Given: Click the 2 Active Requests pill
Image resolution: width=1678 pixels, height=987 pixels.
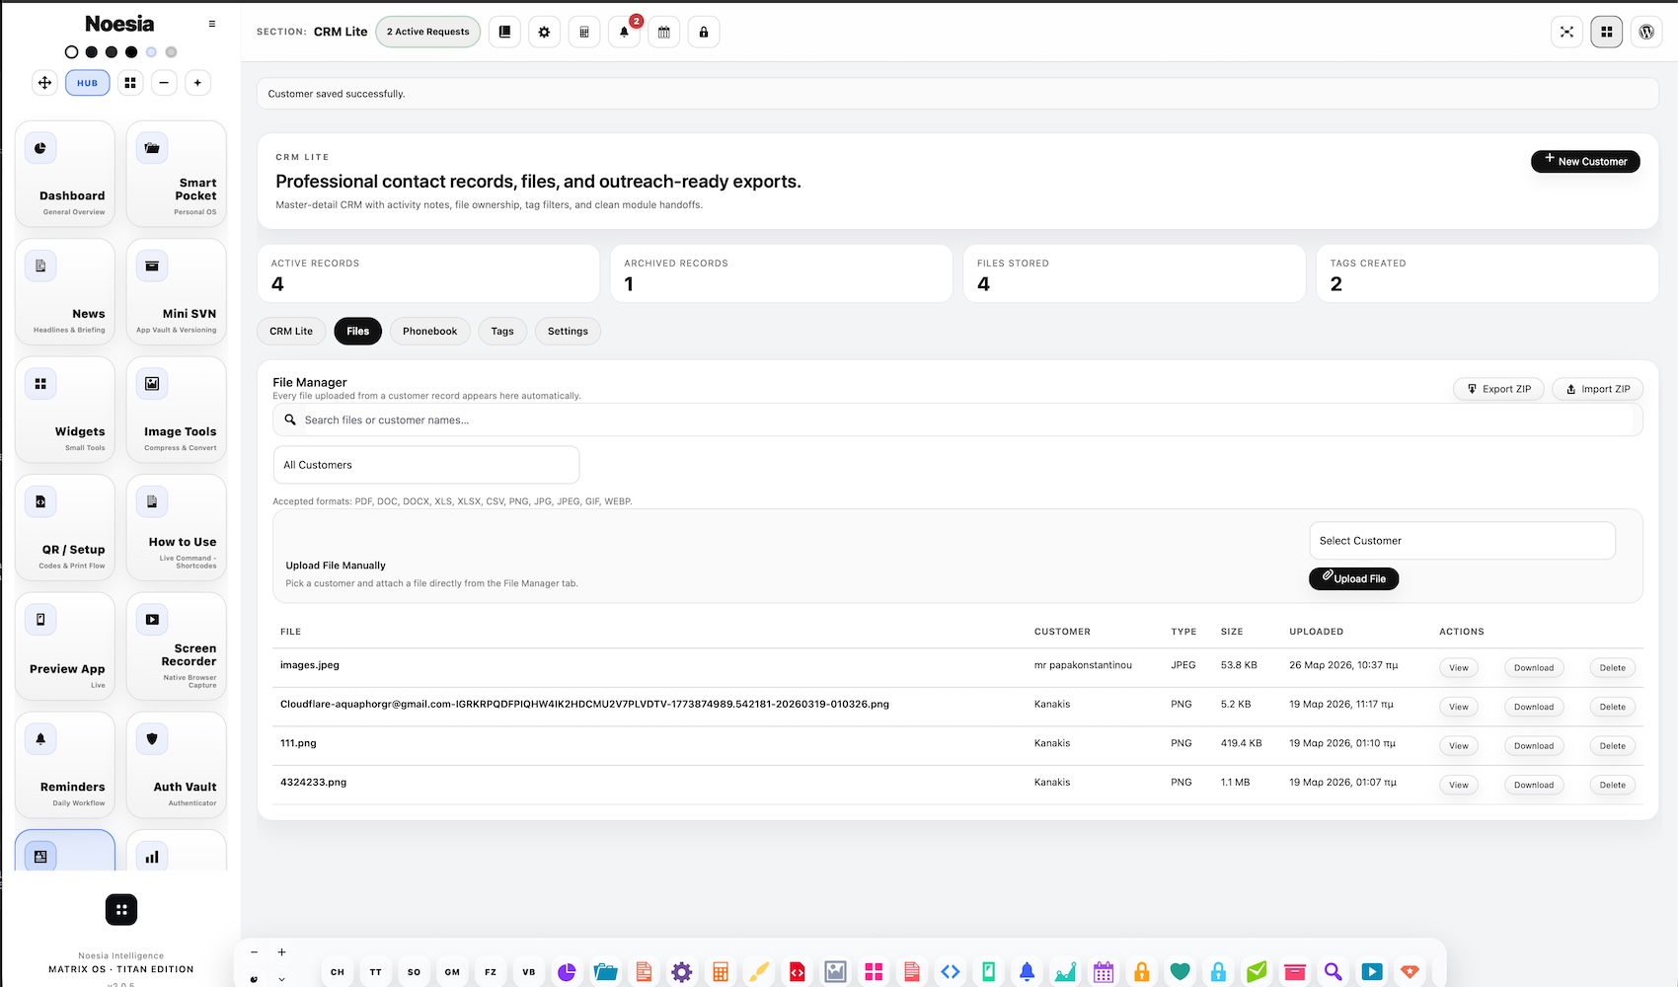Looking at the screenshot, I should 428,32.
